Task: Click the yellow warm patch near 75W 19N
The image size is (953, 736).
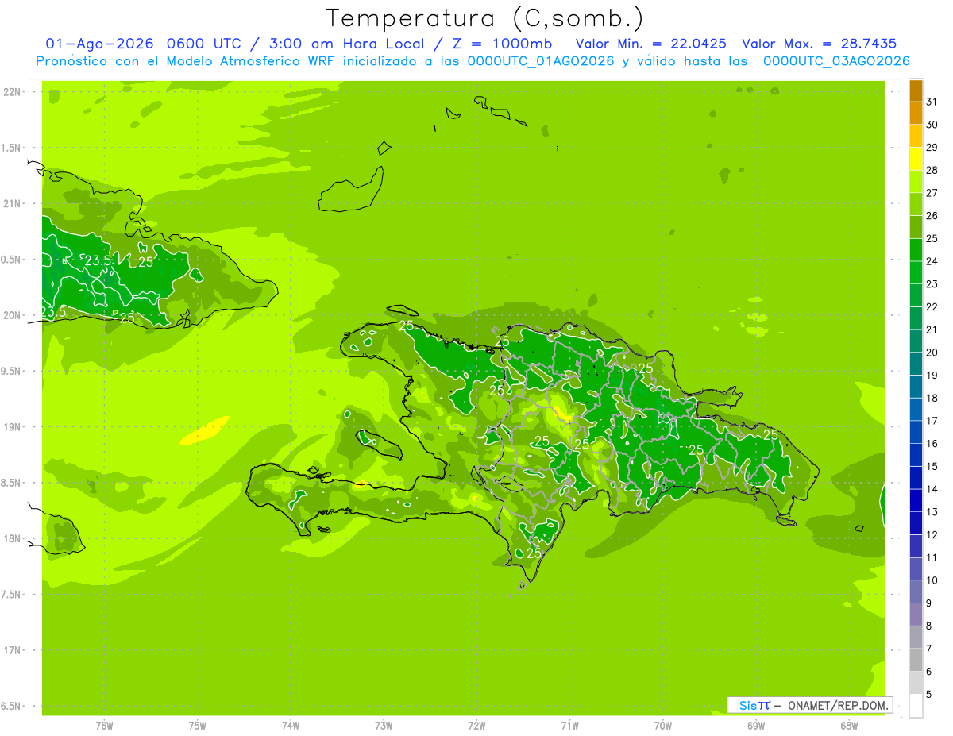Action: pos(206,430)
